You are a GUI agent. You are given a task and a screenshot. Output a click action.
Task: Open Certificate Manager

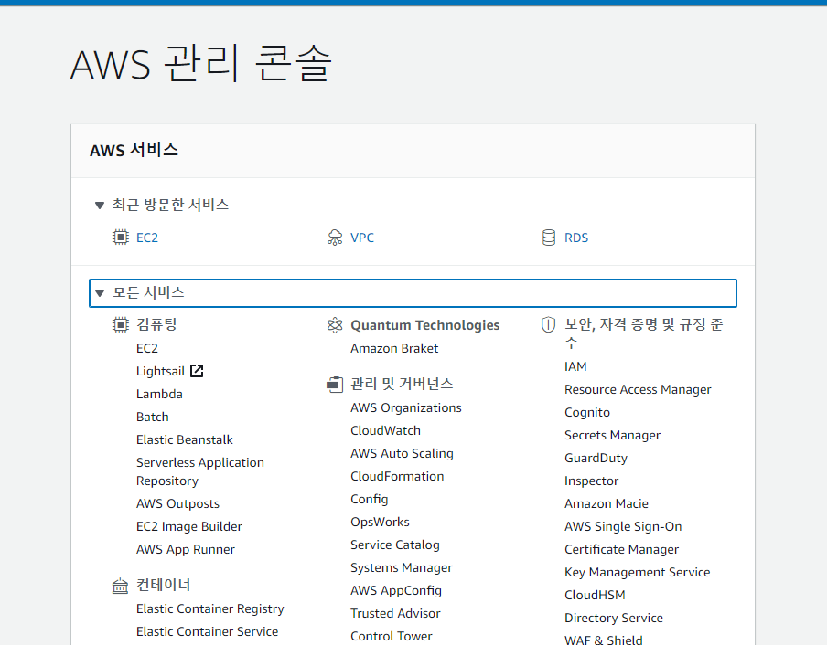click(x=621, y=549)
